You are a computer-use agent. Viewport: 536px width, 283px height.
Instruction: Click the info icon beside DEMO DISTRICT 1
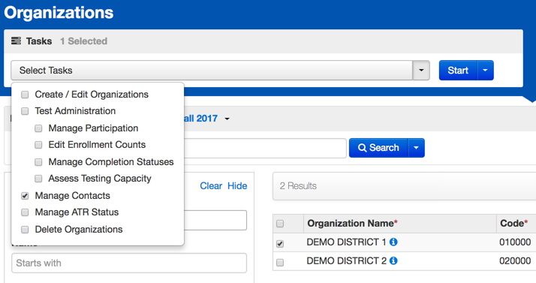click(x=393, y=242)
